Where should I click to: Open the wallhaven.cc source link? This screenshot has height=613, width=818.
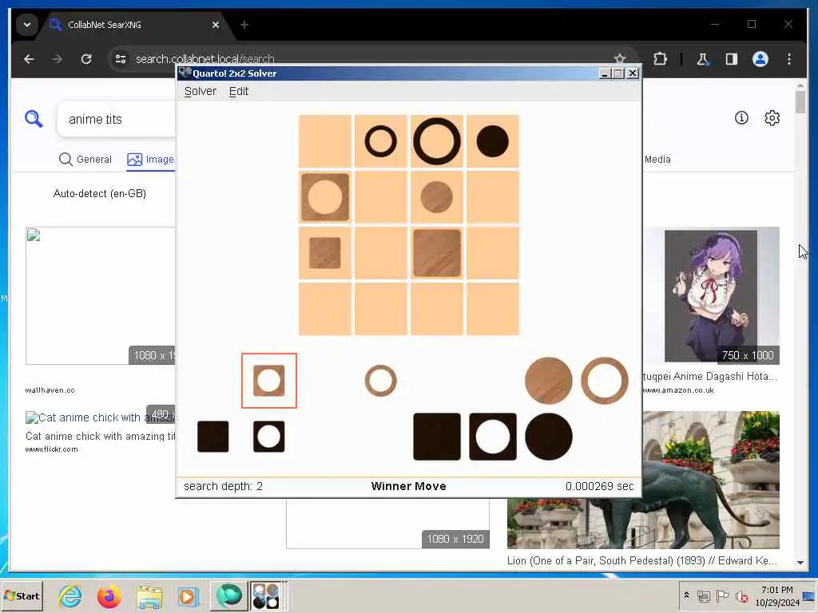[x=50, y=390]
